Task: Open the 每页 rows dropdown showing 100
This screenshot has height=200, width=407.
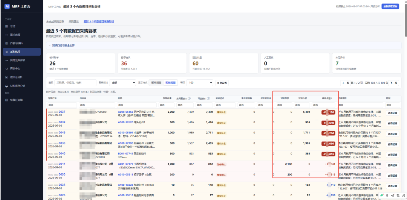Action: pos(200,83)
